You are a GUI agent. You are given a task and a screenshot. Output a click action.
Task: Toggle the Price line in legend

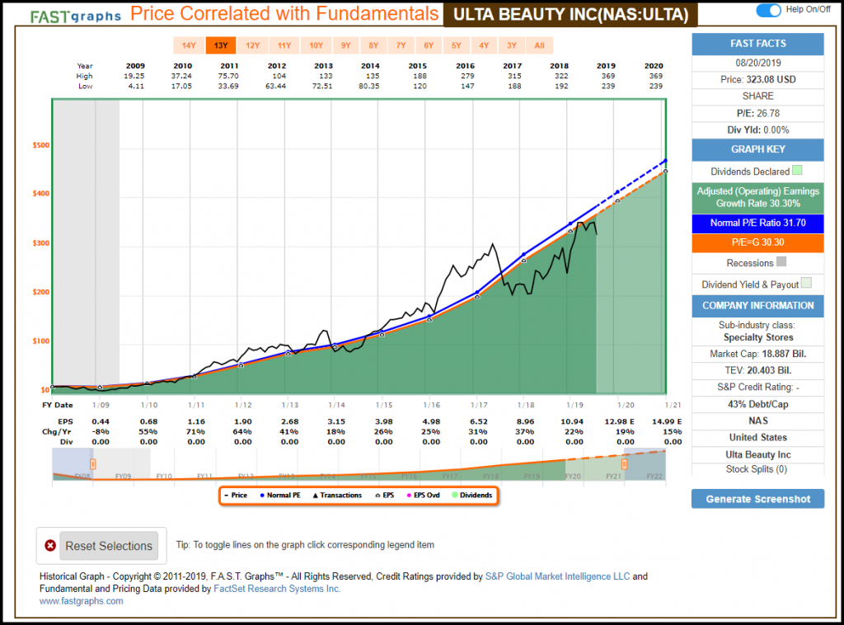point(236,496)
